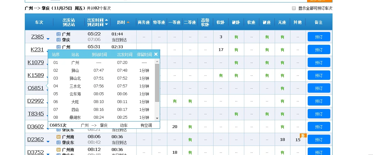Image resolution: width=373 pixels, height=155 pixels.
Task: Book train C6851 with 预订 button
Action: (x=319, y=88)
